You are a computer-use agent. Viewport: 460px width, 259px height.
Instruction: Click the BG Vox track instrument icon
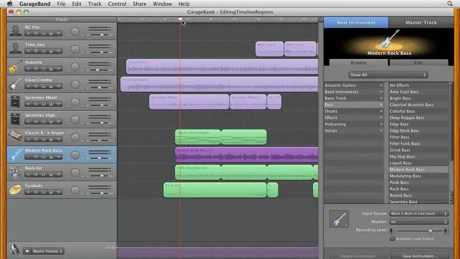click(15, 31)
